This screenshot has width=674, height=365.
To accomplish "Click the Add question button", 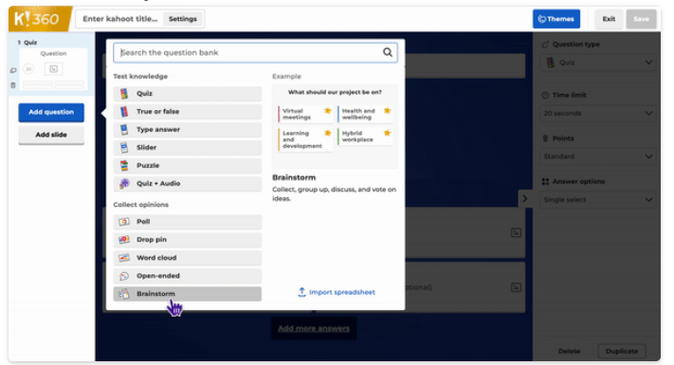I will click(x=51, y=113).
